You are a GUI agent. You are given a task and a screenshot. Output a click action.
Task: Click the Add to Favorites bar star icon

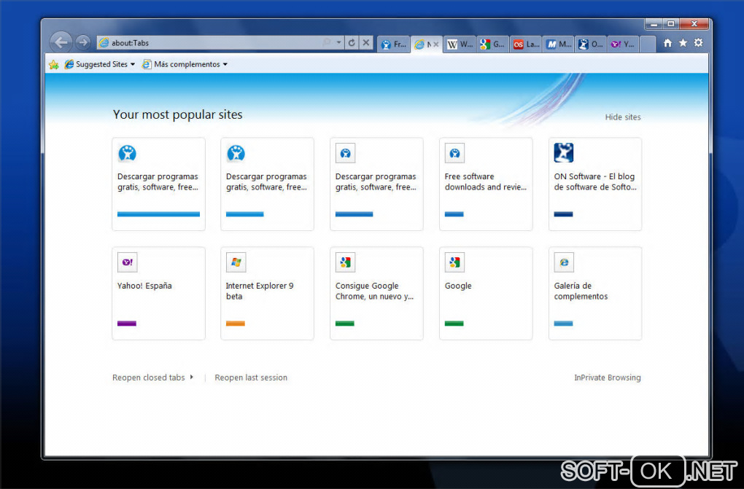(x=54, y=65)
